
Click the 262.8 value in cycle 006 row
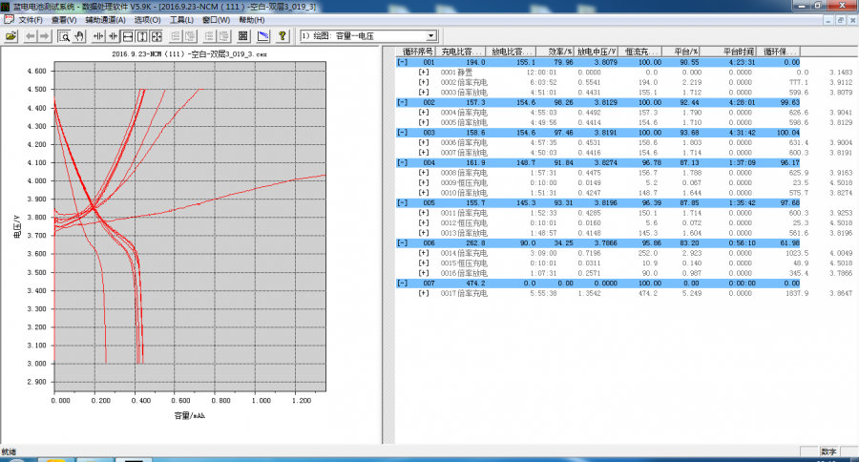pyautogui.click(x=475, y=242)
